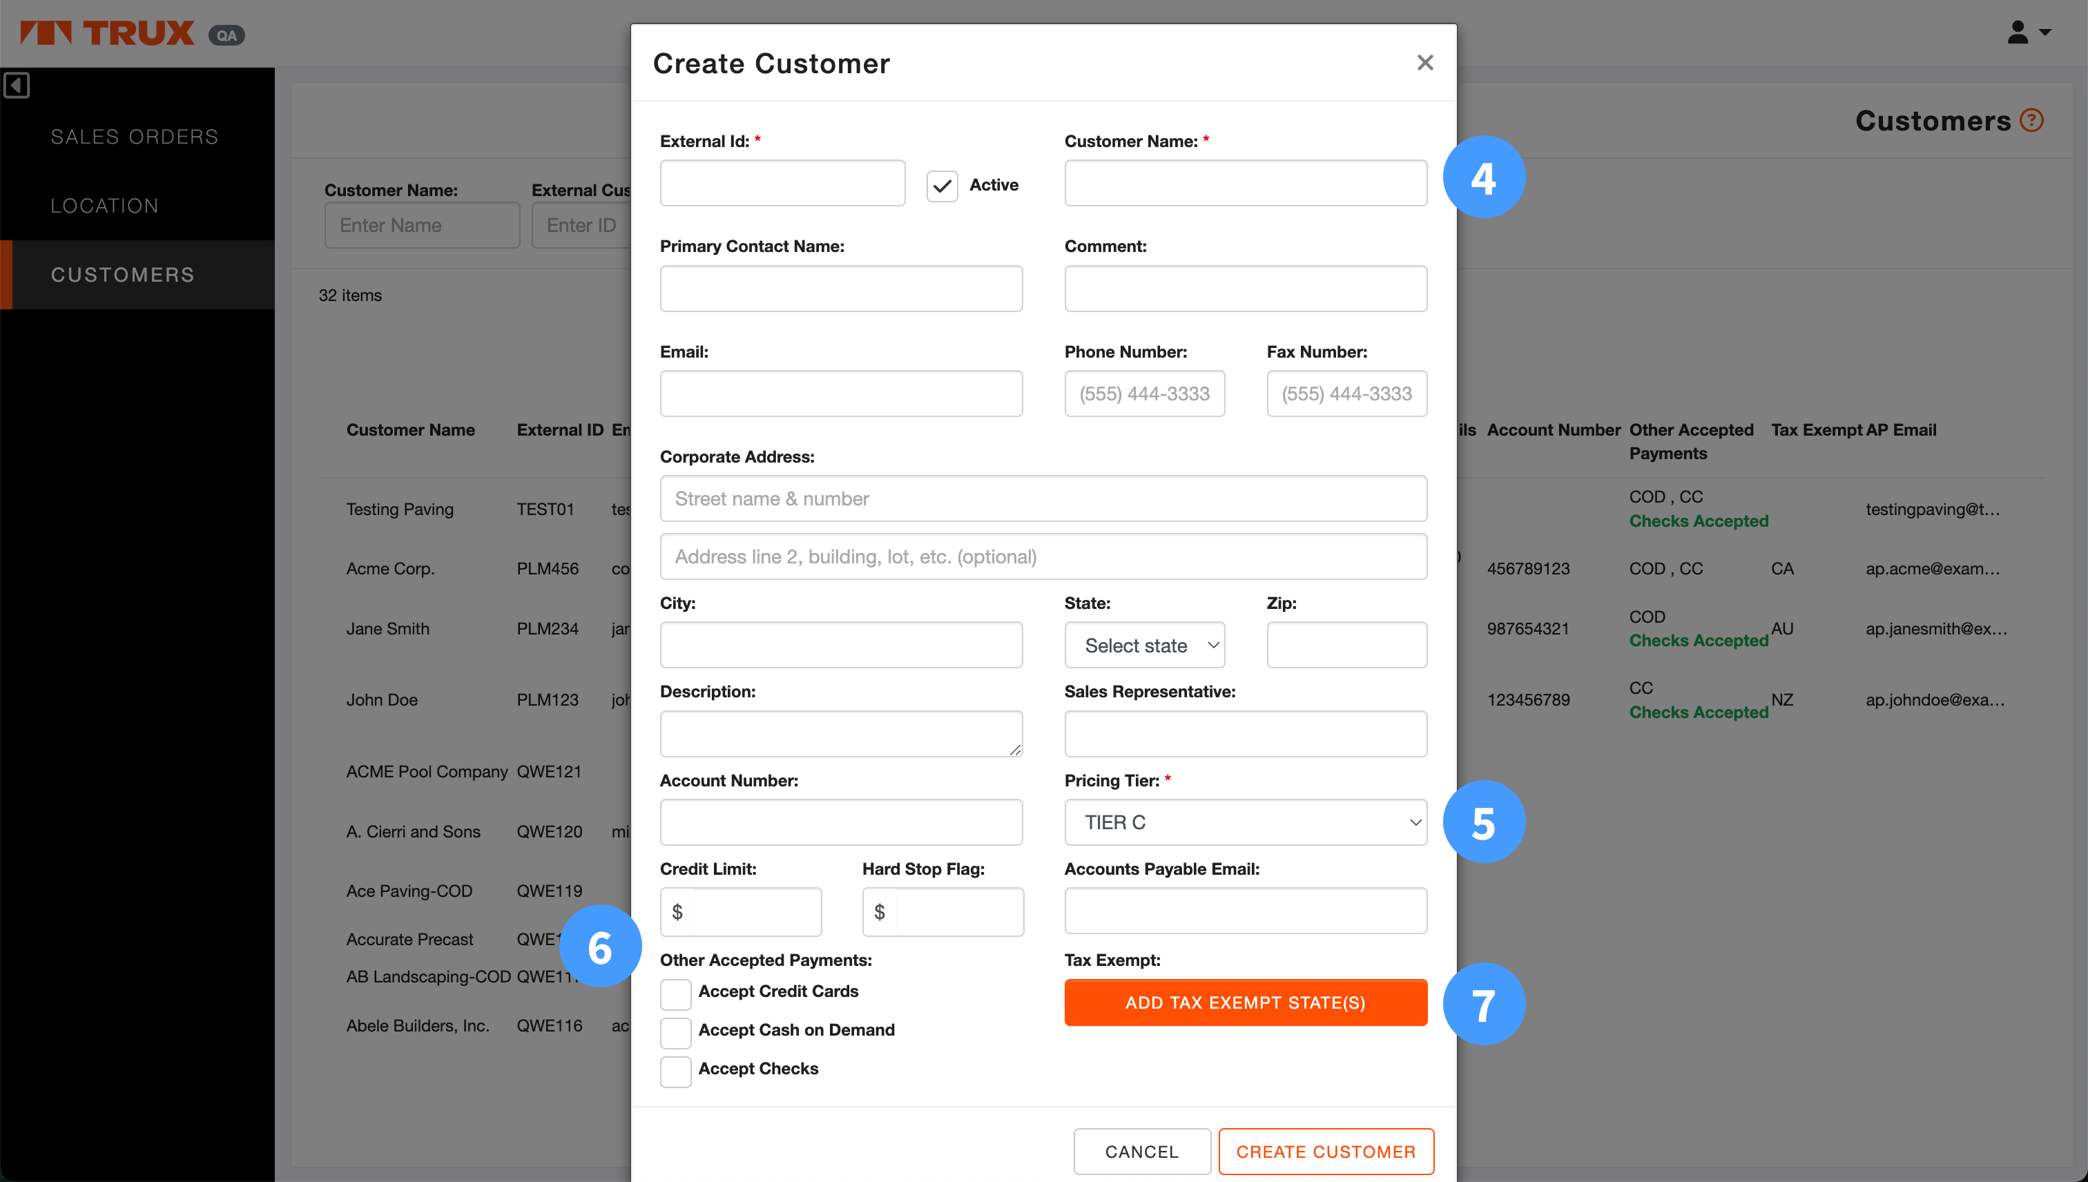
Task: Select the Accurate Precast row name
Action: pyautogui.click(x=409, y=940)
